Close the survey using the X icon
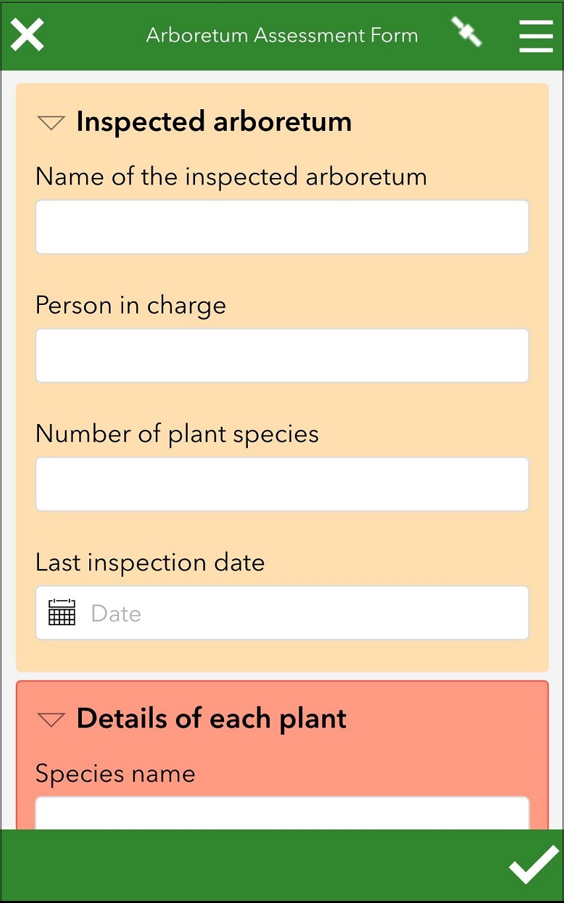This screenshot has width=564, height=903. (x=27, y=34)
